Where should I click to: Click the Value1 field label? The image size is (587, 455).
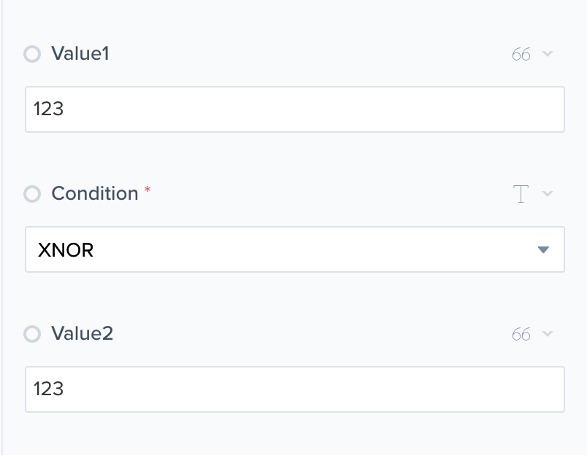point(80,53)
